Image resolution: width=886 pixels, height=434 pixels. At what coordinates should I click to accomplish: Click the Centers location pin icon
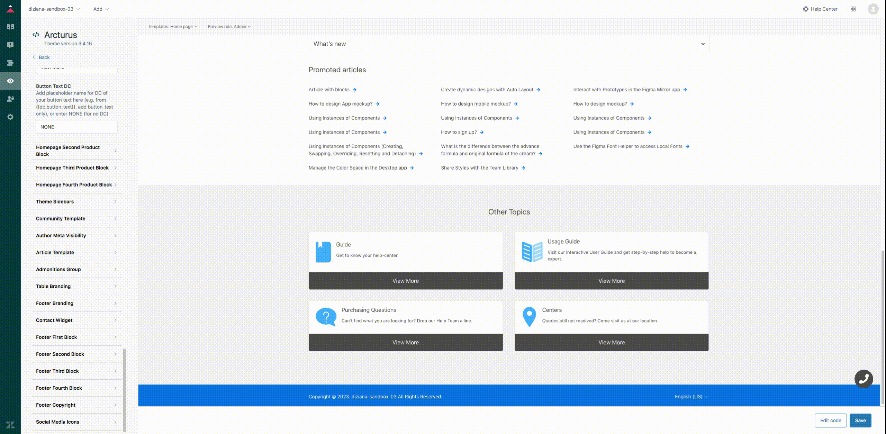click(529, 317)
